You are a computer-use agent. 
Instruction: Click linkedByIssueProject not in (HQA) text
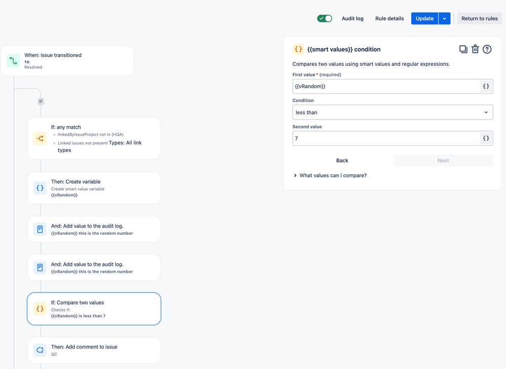tap(90, 135)
